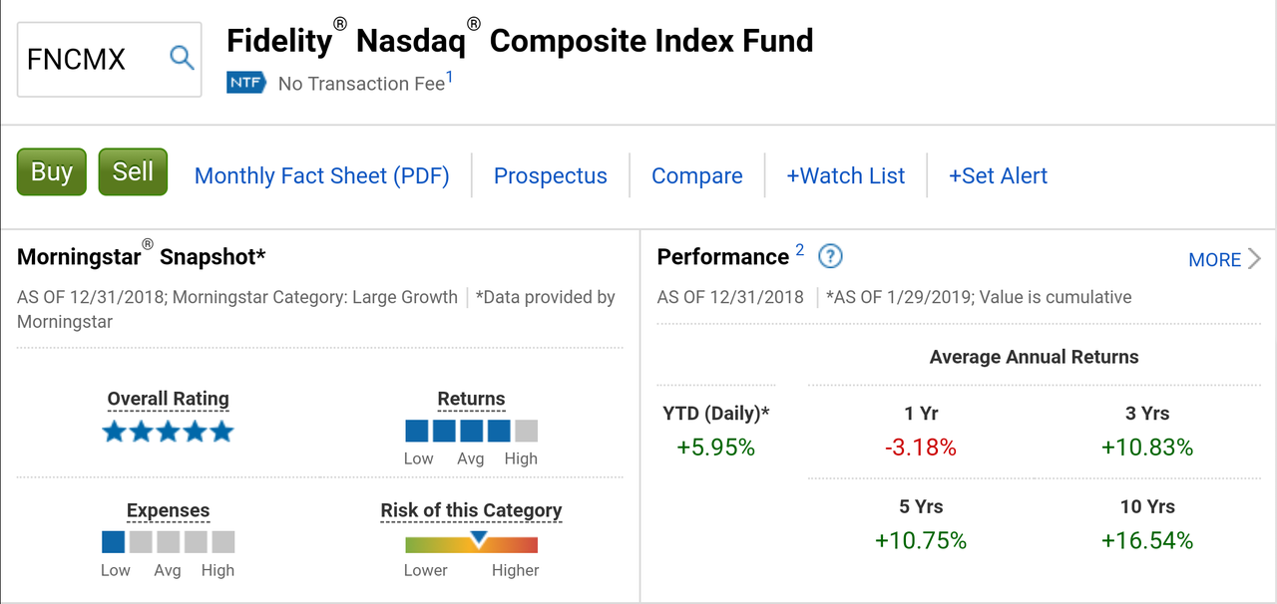Click the Risk of this Category label
The width and height of the screenshot is (1277, 604).
[x=471, y=510]
